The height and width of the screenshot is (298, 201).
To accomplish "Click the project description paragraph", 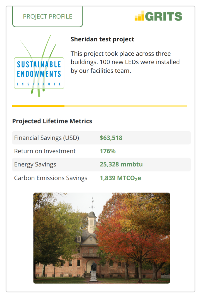I will 125,62.
